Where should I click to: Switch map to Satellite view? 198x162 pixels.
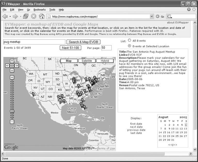(87, 61)
